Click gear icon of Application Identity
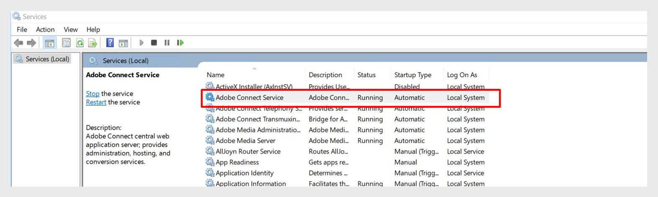This screenshot has width=658, height=197. (210, 173)
